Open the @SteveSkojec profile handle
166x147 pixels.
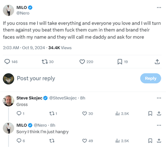63,98
